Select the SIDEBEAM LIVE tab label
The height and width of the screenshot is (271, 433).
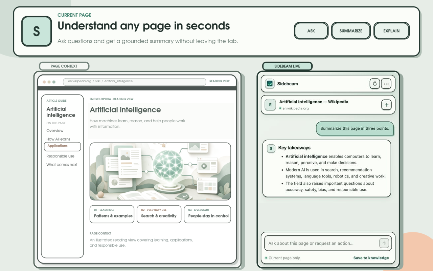(x=287, y=66)
